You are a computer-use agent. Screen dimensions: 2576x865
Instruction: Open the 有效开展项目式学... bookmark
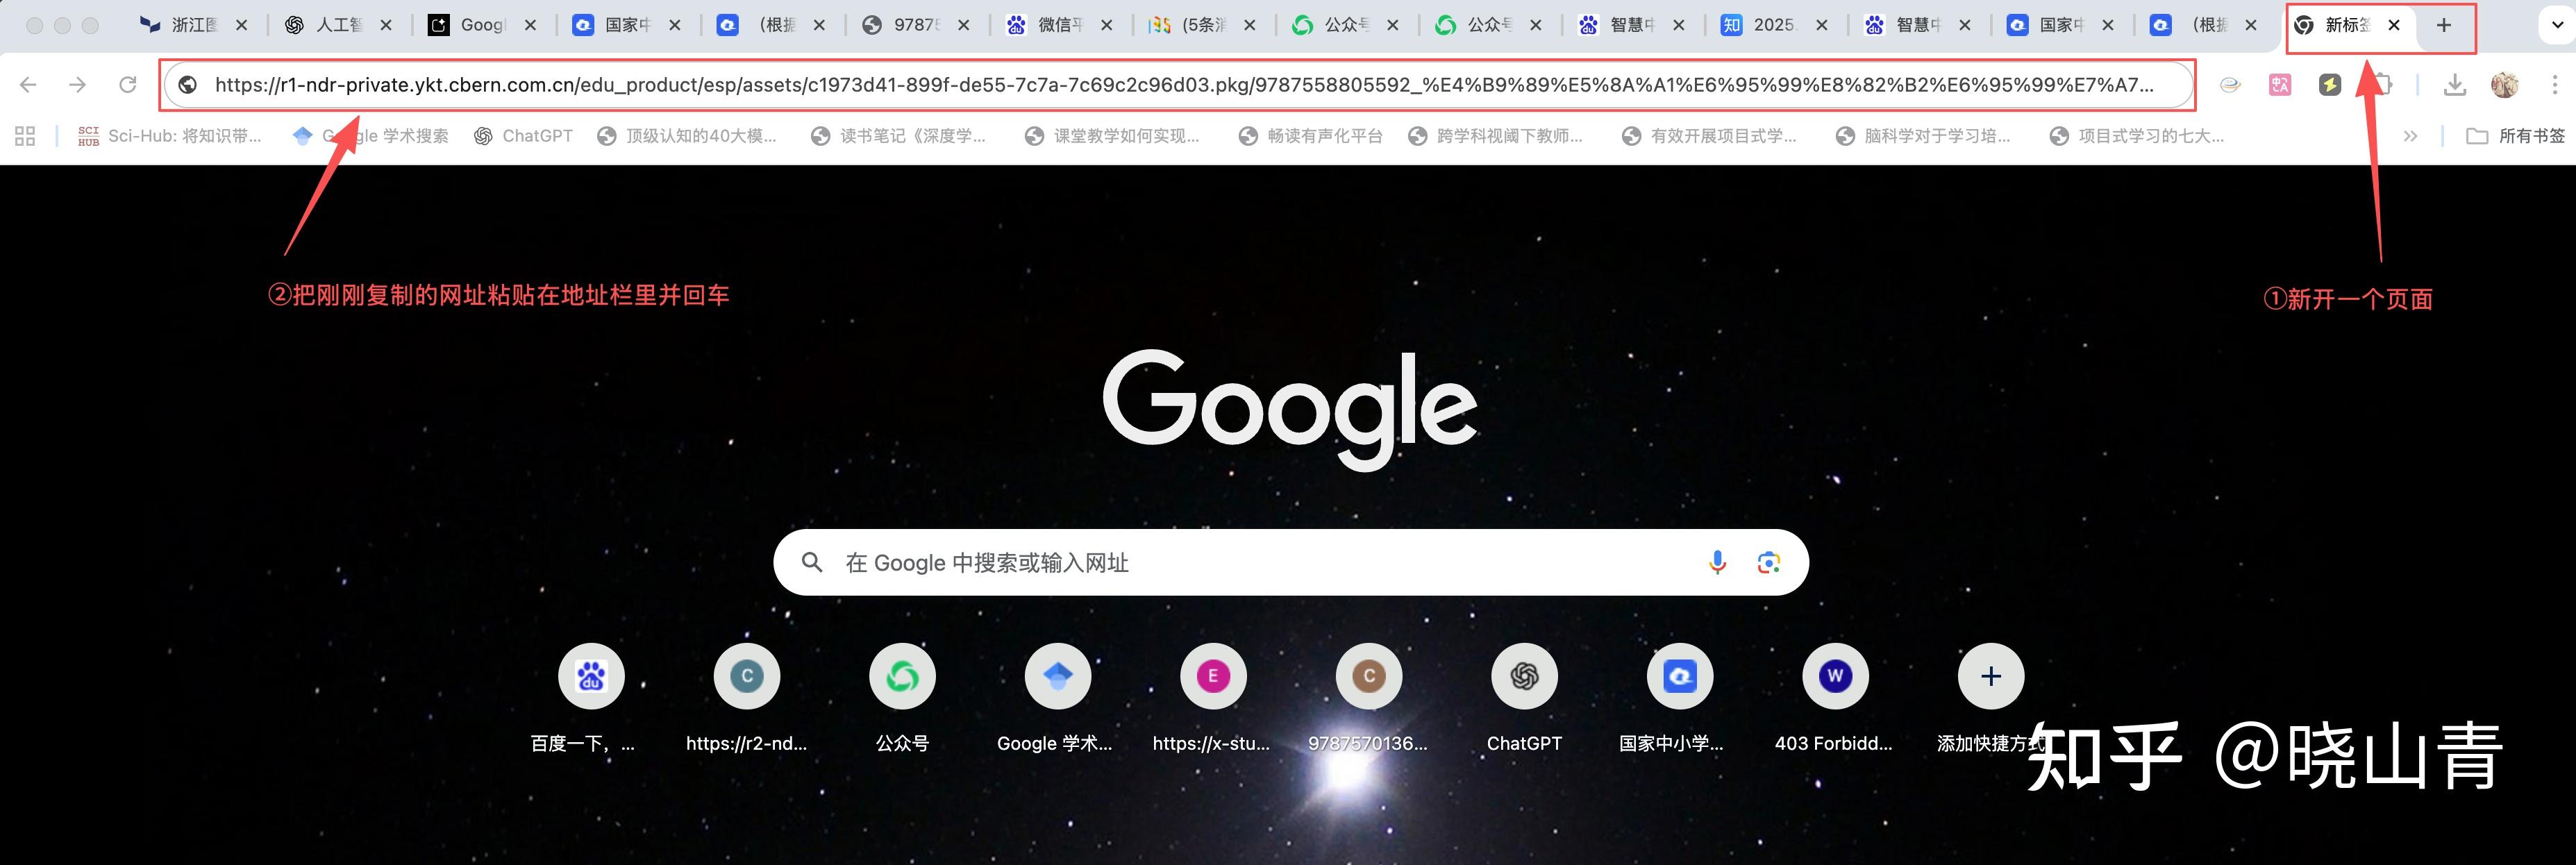1709,136
